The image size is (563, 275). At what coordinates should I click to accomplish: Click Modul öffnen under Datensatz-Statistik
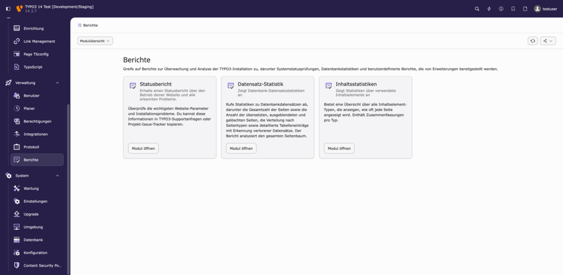(241, 148)
